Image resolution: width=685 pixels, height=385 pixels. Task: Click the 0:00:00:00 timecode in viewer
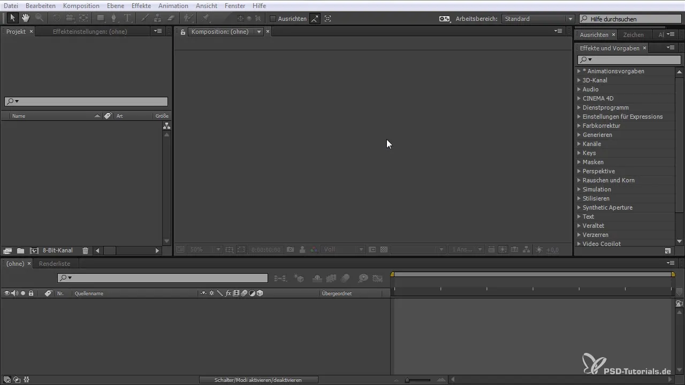266,250
